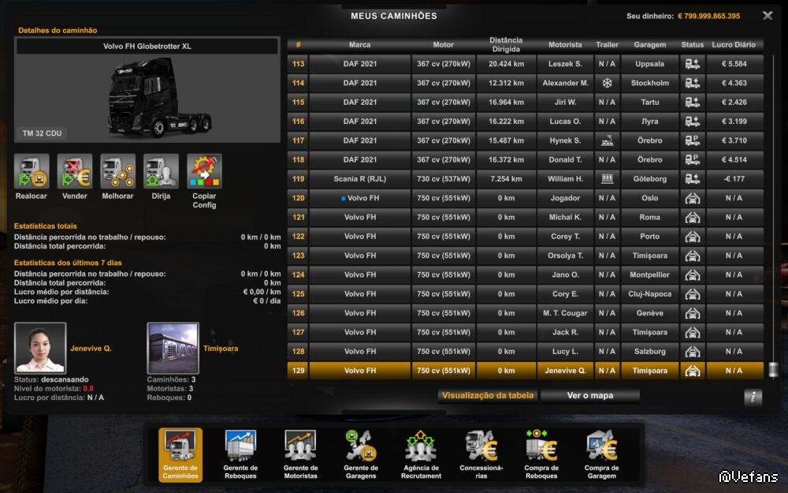Open Compra de Reboques
This screenshot has height=493, width=788.
click(x=541, y=455)
